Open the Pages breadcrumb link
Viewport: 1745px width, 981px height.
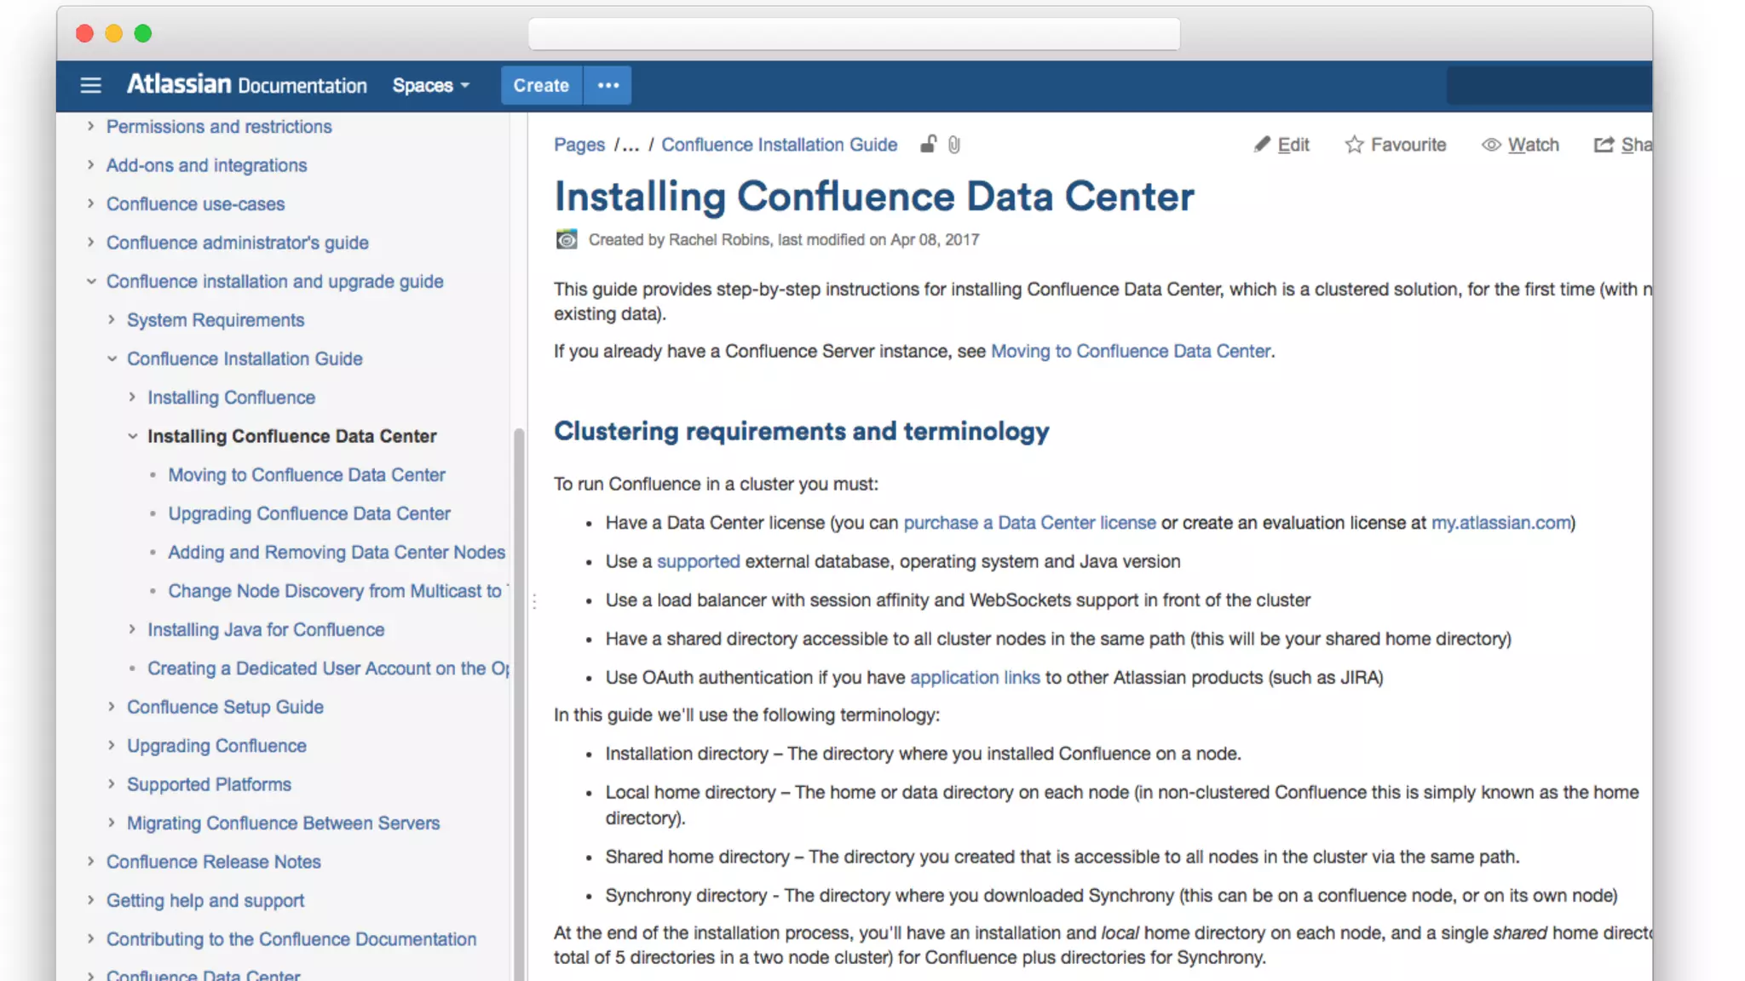pos(579,145)
